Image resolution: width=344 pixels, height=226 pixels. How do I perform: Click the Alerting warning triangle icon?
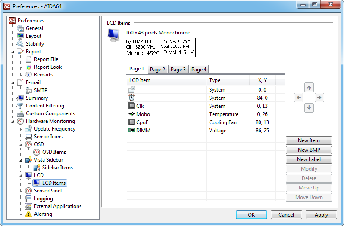[x=28, y=214]
